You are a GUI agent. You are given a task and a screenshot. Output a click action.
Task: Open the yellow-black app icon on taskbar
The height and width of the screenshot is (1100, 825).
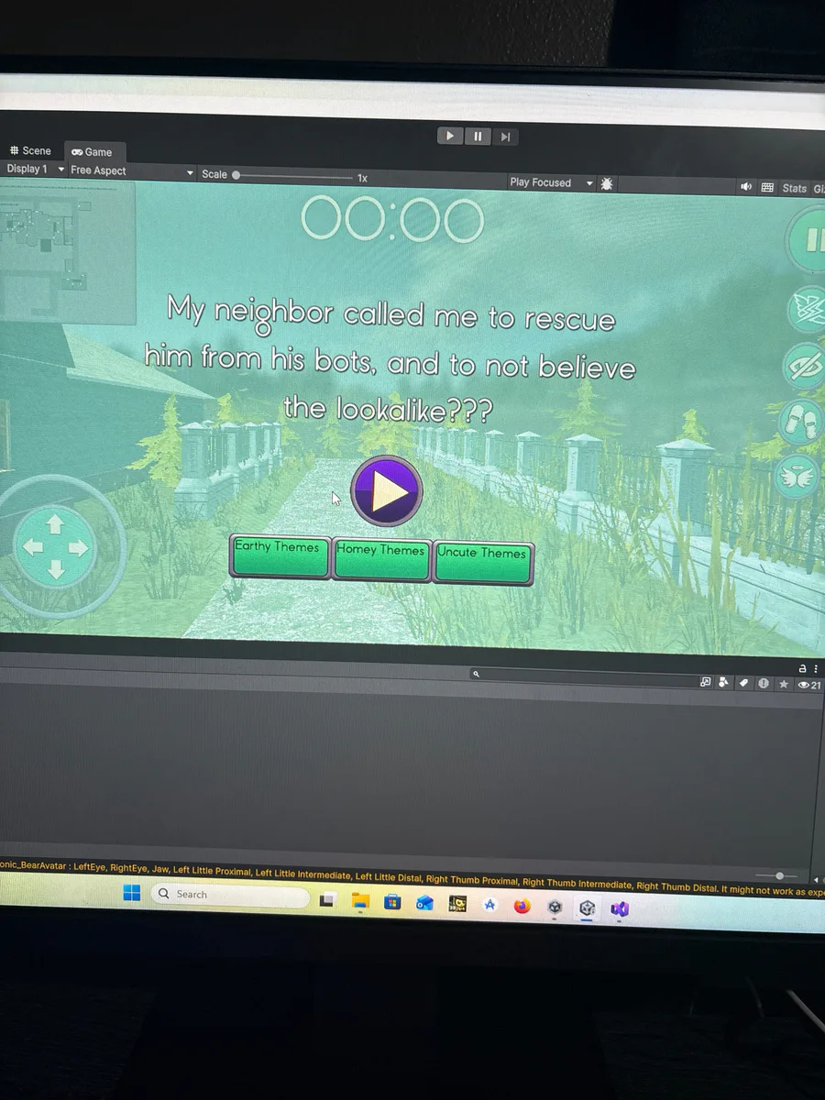(x=457, y=905)
